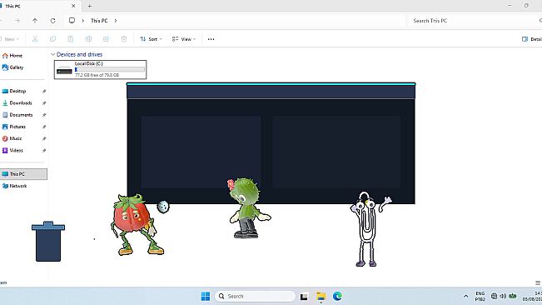Viewport: 542px width, 305px height.
Task: Unpin Music using its pin icon
Action: [x=44, y=138]
